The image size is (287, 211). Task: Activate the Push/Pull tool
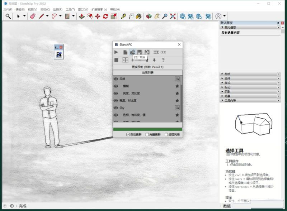[82, 16]
